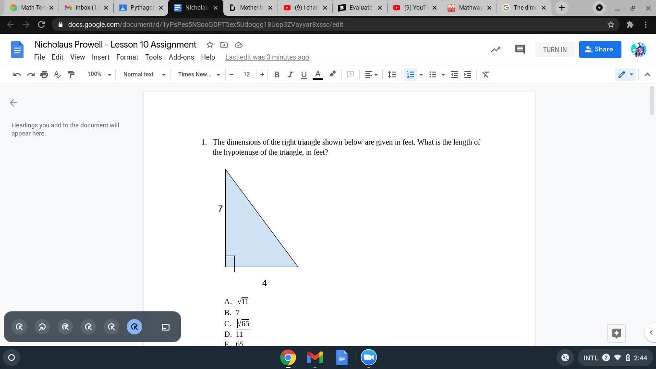Open the Times New Roman font dropdown
The width and height of the screenshot is (656, 369).
[x=199, y=74]
